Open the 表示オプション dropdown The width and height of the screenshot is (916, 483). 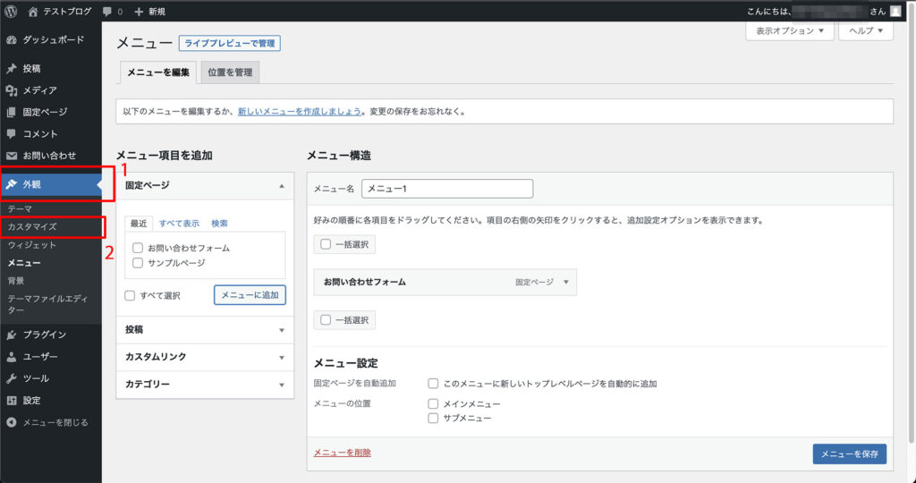(x=790, y=30)
